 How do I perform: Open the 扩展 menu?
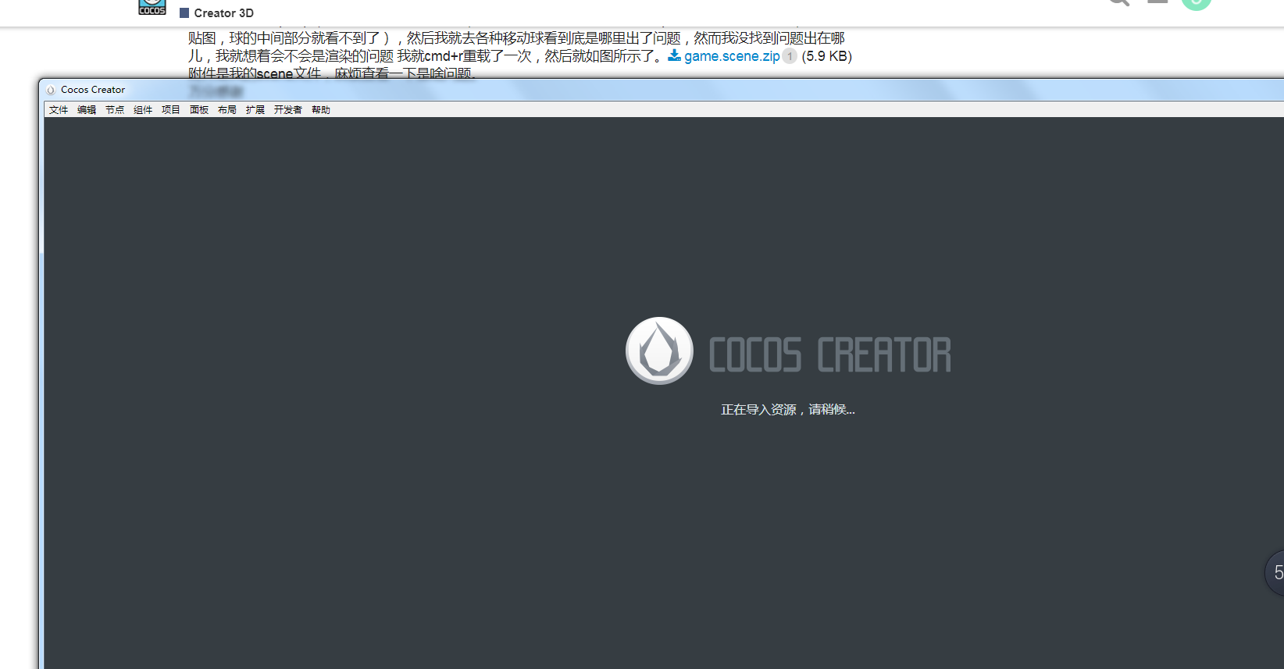(x=255, y=110)
